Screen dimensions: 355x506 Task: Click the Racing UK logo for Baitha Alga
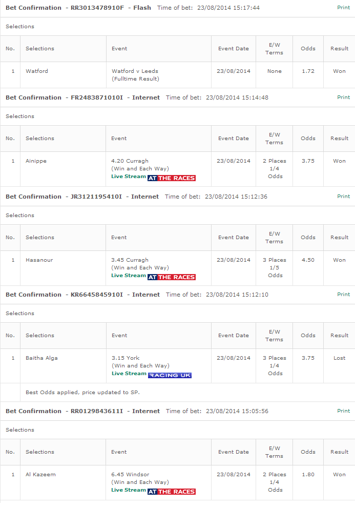(170, 375)
